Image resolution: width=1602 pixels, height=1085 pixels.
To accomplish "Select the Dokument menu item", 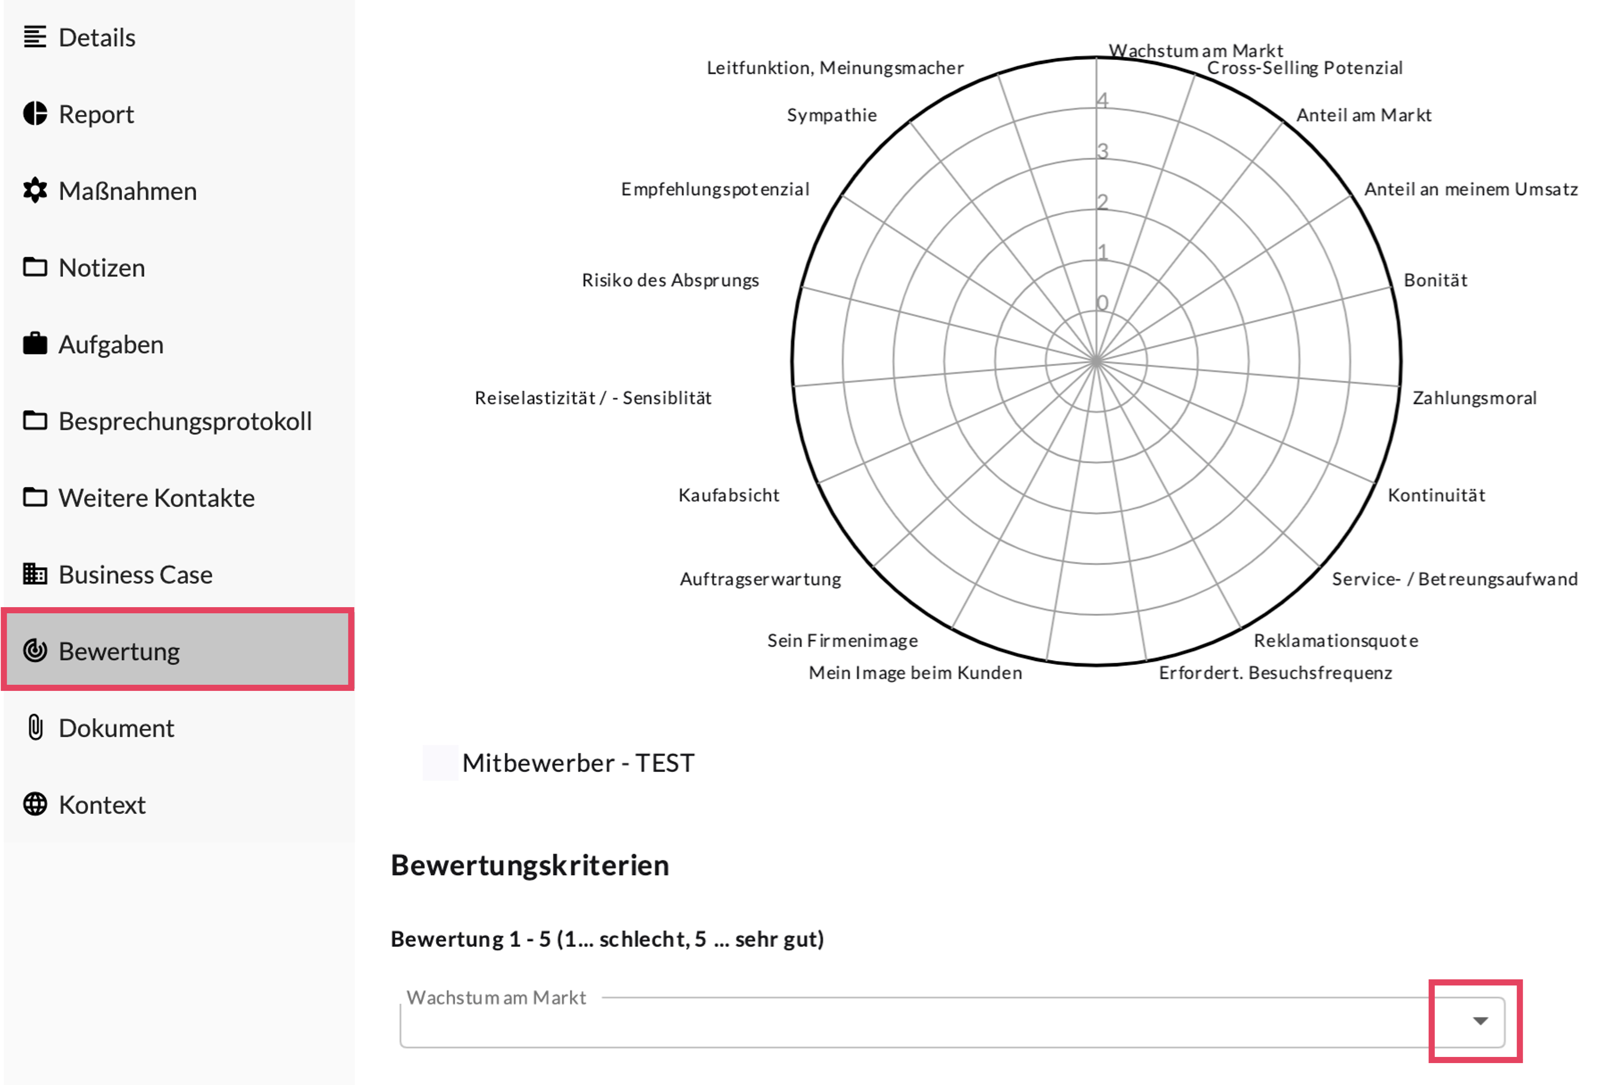I will [x=116, y=728].
